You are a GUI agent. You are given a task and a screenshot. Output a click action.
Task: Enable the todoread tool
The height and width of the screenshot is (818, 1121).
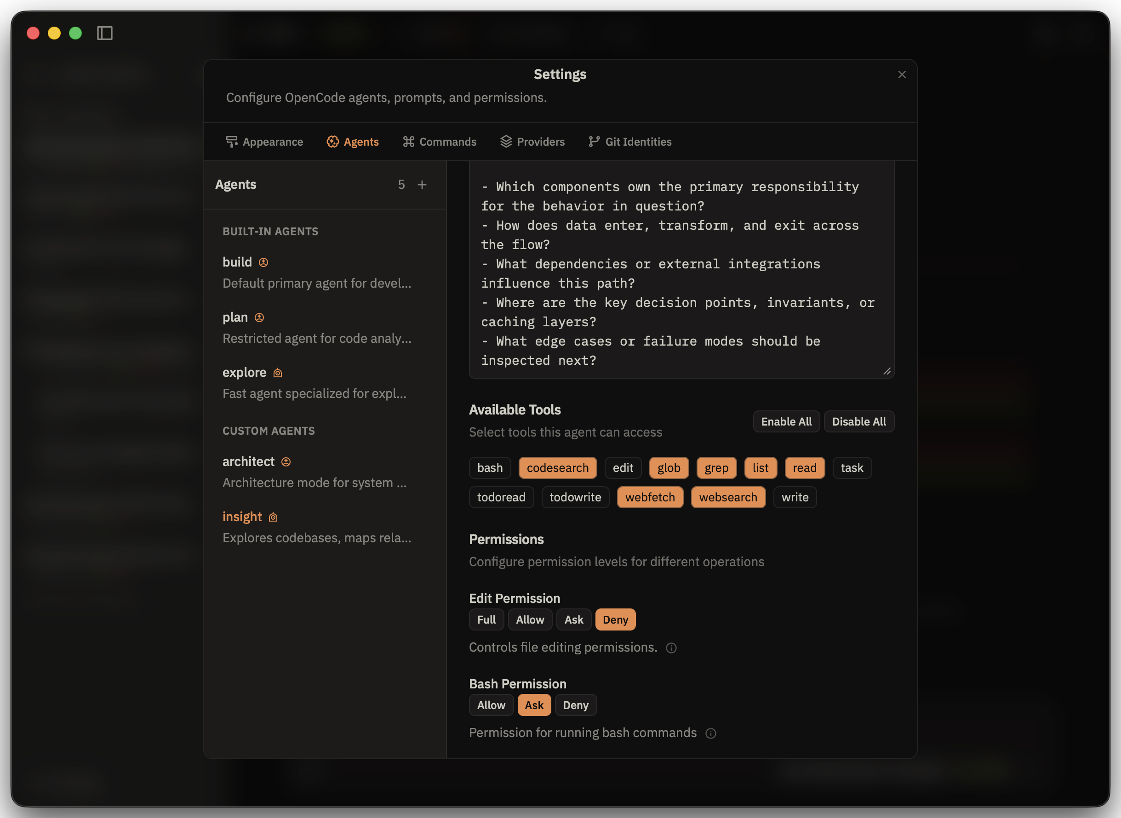[x=501, y=498]
